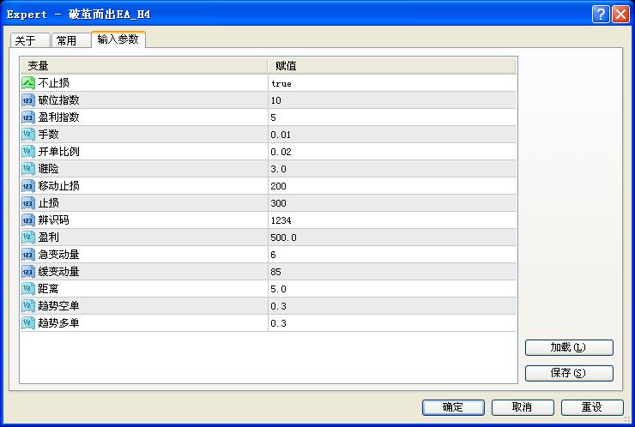Click the boolean icon beside 不止损

tap(28, 83)
